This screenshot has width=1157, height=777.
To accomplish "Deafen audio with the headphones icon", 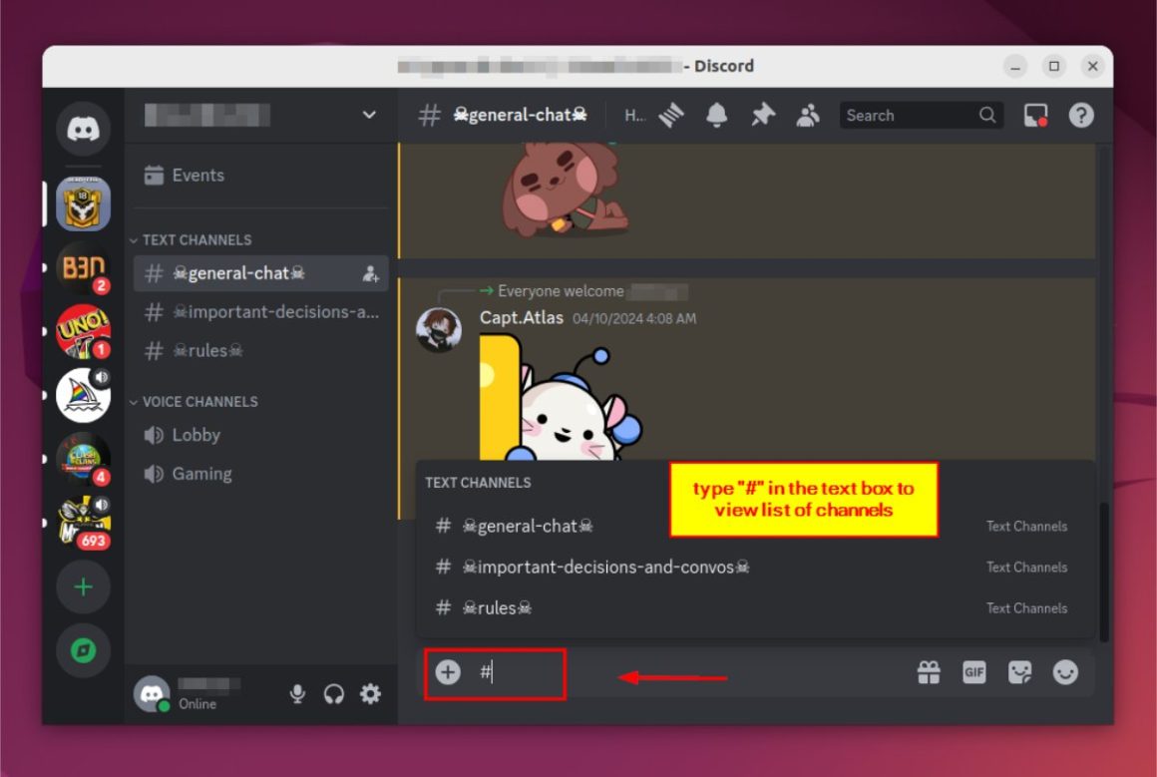I will [x=333, y=693].
